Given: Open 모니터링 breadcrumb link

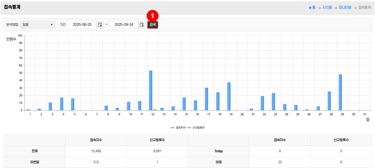Looking at the screenshot, I should click(x=345, y=8).
